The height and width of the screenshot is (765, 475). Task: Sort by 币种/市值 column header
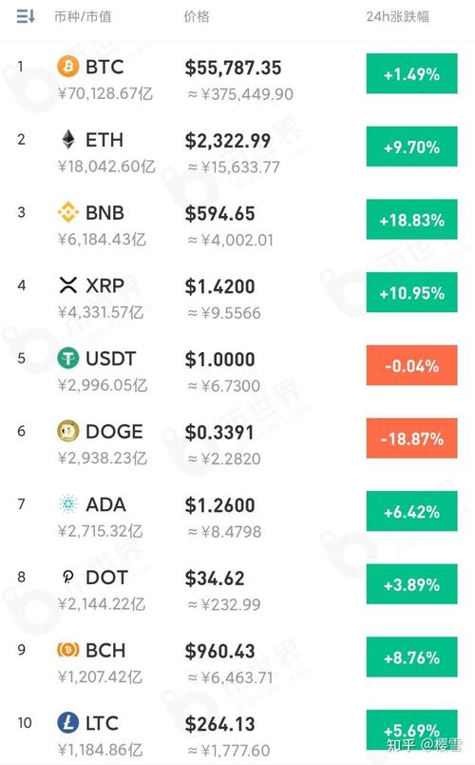[83, 16]
